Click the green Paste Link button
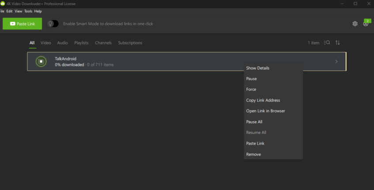374x190 pixels. pyautogui.click(x=22, y=23)
